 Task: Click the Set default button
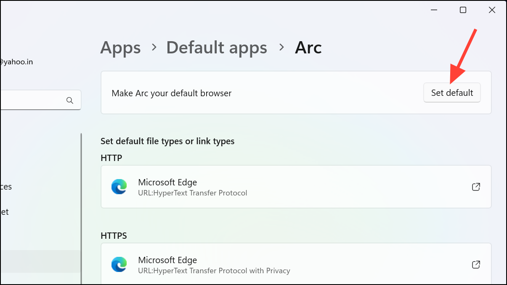(x=452, y=92)
